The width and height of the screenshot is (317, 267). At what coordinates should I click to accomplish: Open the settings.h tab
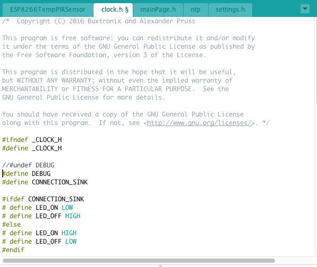230,10
